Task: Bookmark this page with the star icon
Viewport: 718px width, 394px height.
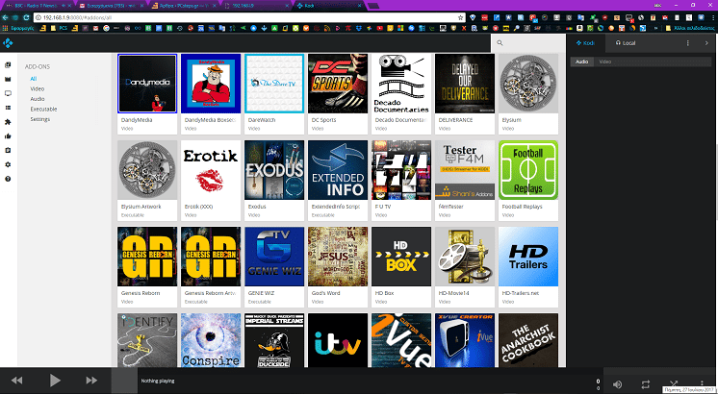Action: click(461, 17)
